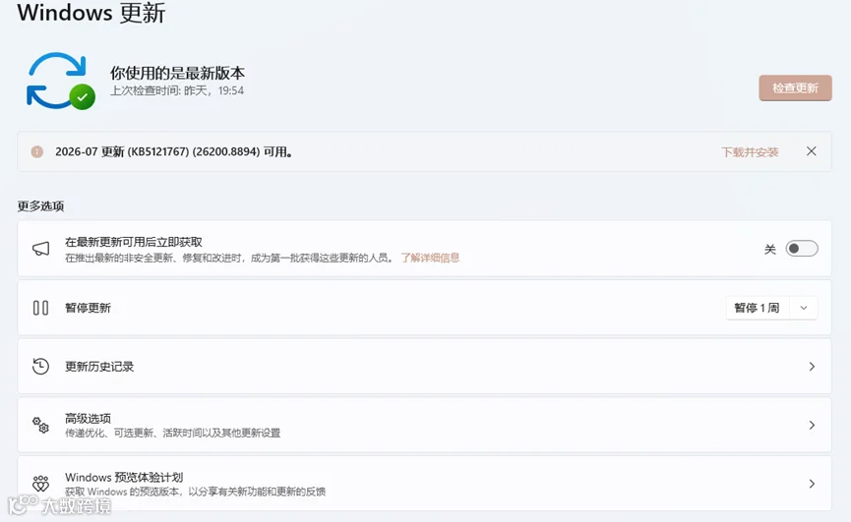Click the 更多选项 heading
This screenshot has width=851, height=522.
point(40,206)
